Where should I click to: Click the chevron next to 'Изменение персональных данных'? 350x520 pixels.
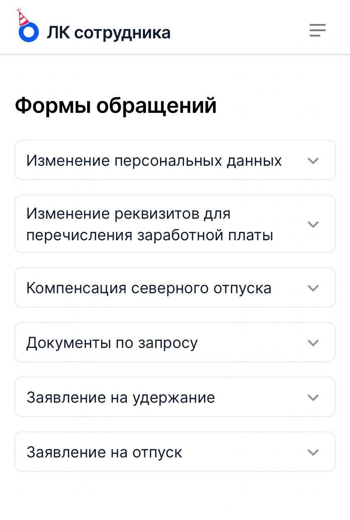(313, 160)
